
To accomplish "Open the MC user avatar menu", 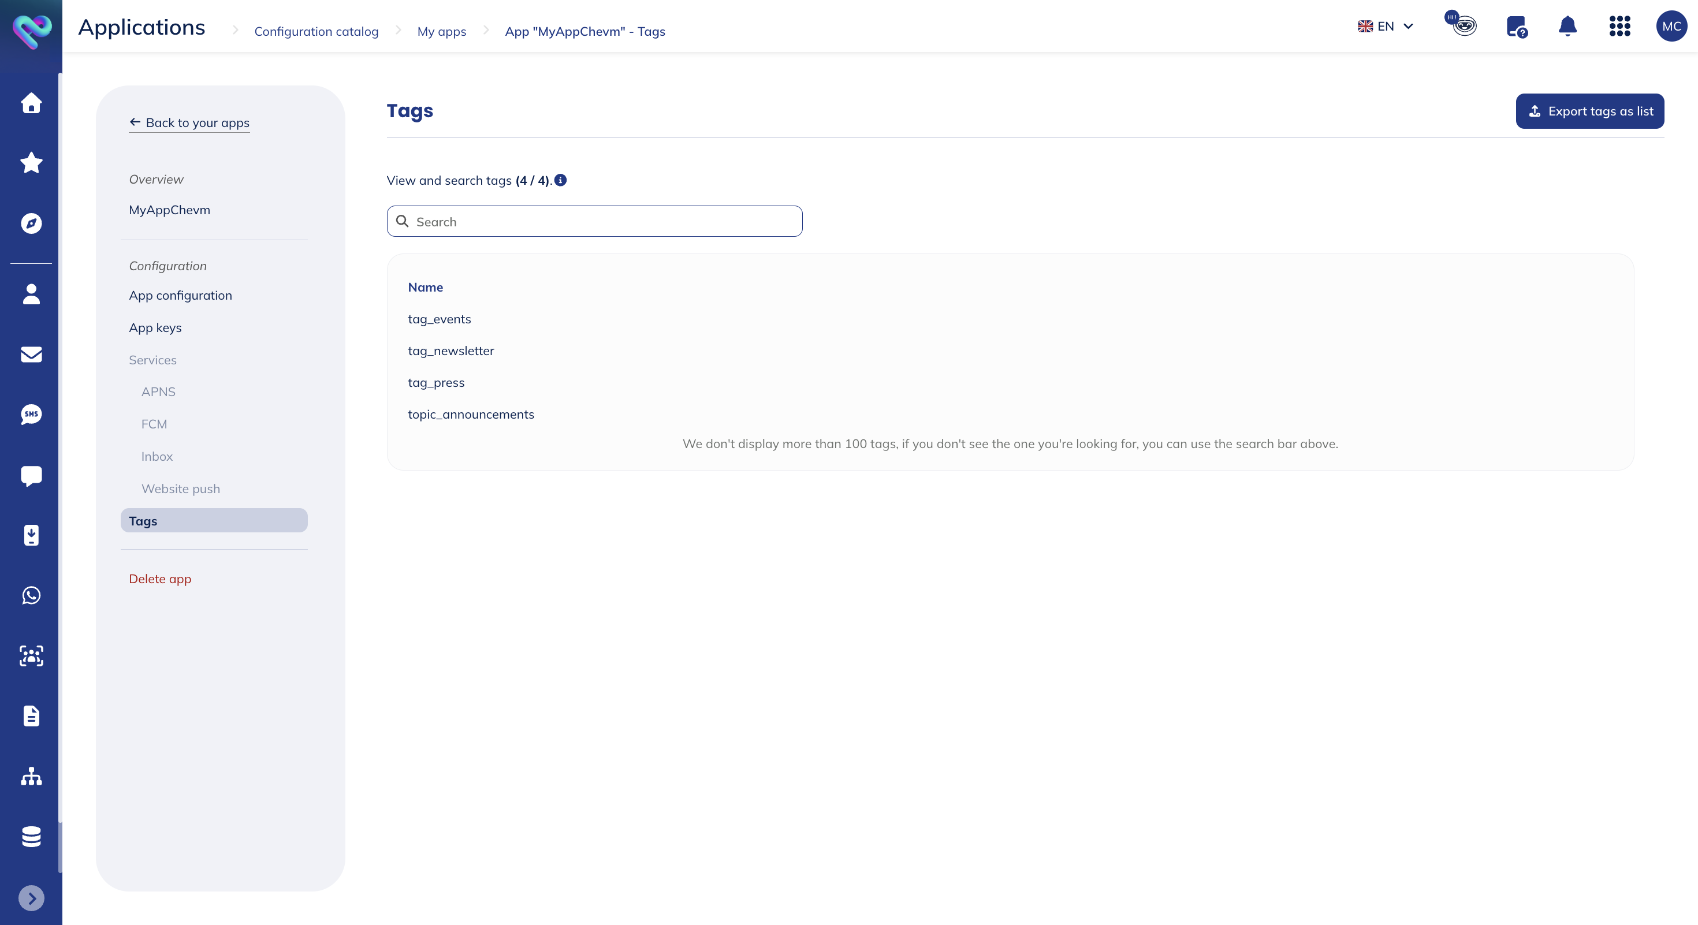I will [x=1671, y=27].
